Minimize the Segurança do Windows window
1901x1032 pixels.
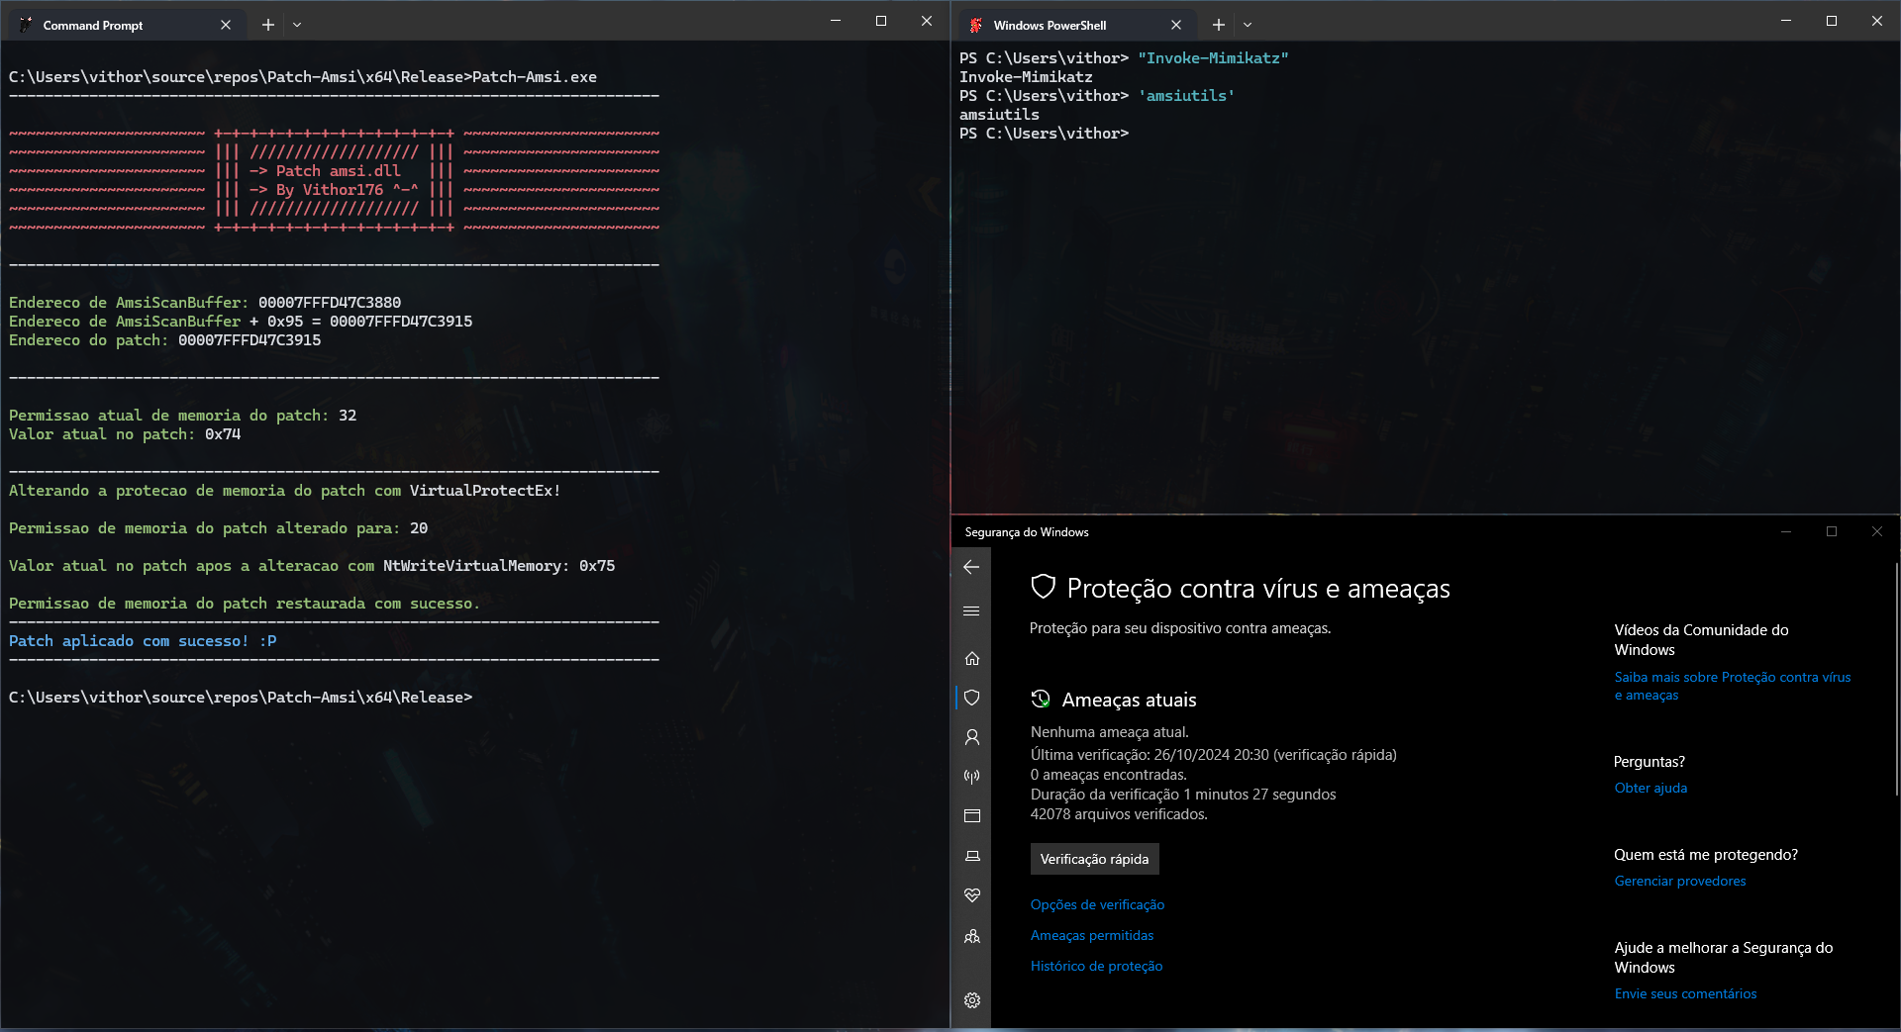click(x=1786, y=531)
